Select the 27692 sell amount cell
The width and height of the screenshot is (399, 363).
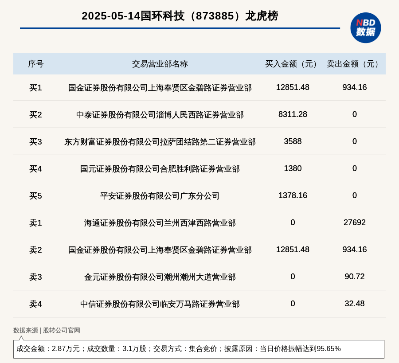[354, 223]
